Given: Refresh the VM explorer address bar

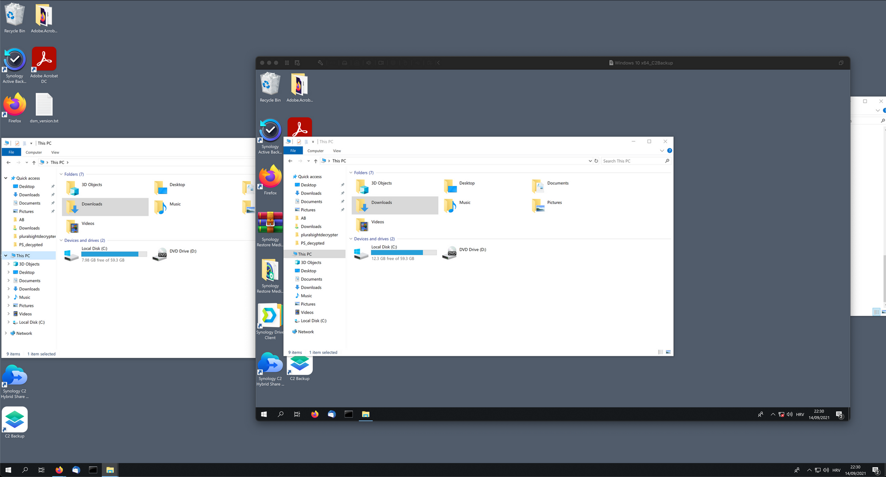Looking at the screenshot, I should coord(596,161).
